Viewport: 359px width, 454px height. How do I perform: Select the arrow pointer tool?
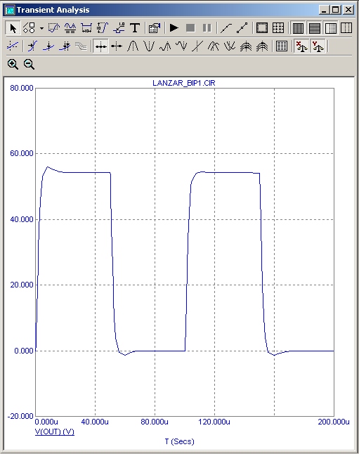[13, 28]
